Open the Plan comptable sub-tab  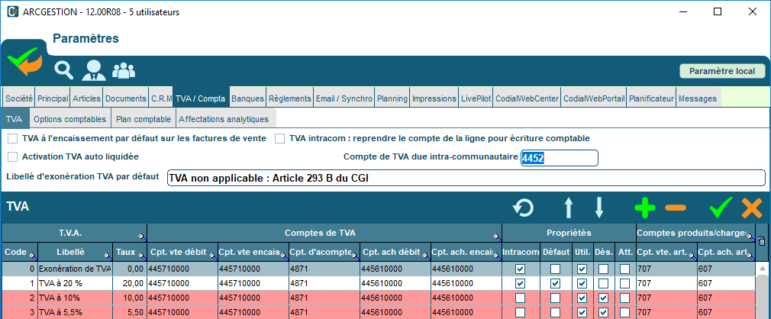143,119
